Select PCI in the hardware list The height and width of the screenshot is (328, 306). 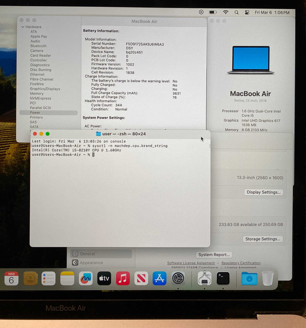click(x=33, y=103)
